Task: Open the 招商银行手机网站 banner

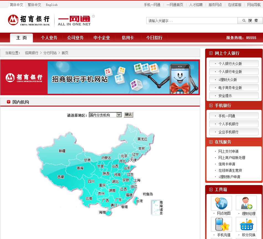Action: (100, 77)
